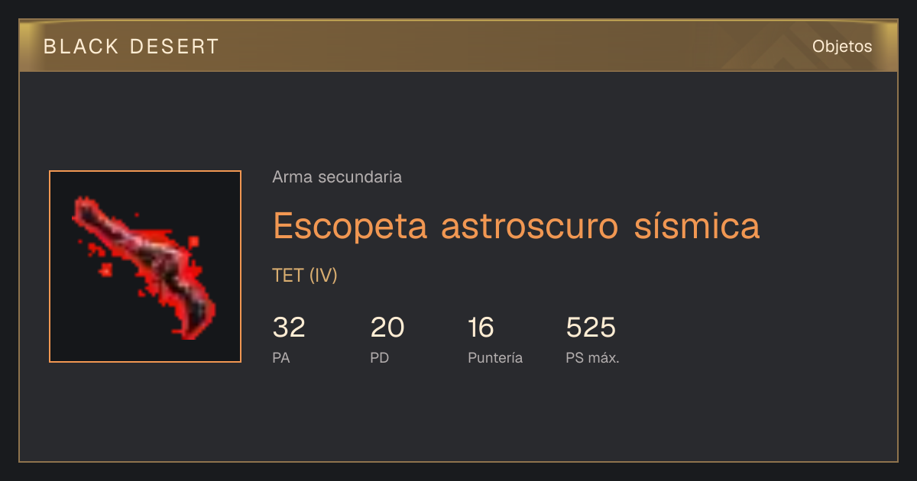Click the PS máx. stat label
The width and height of the screenshot is (917, 481).
point(593,358)
